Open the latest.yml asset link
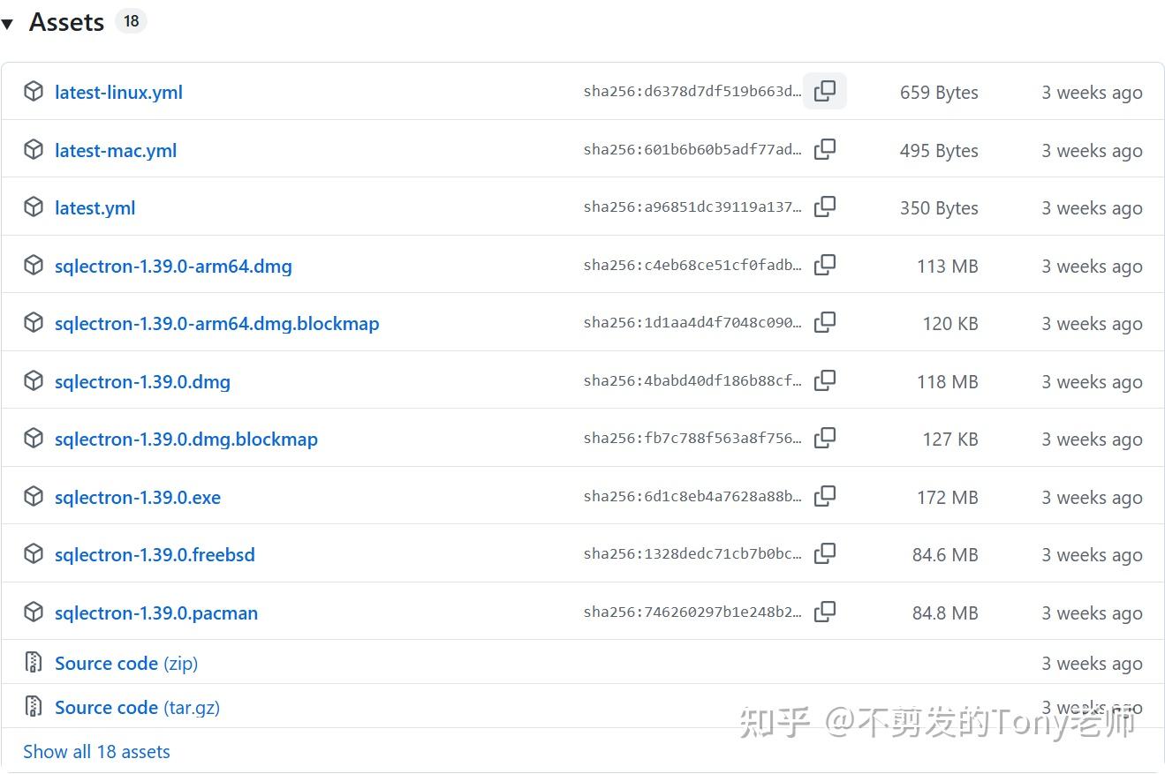Viewport: 1165px width, 774px height. coord(95,208)
